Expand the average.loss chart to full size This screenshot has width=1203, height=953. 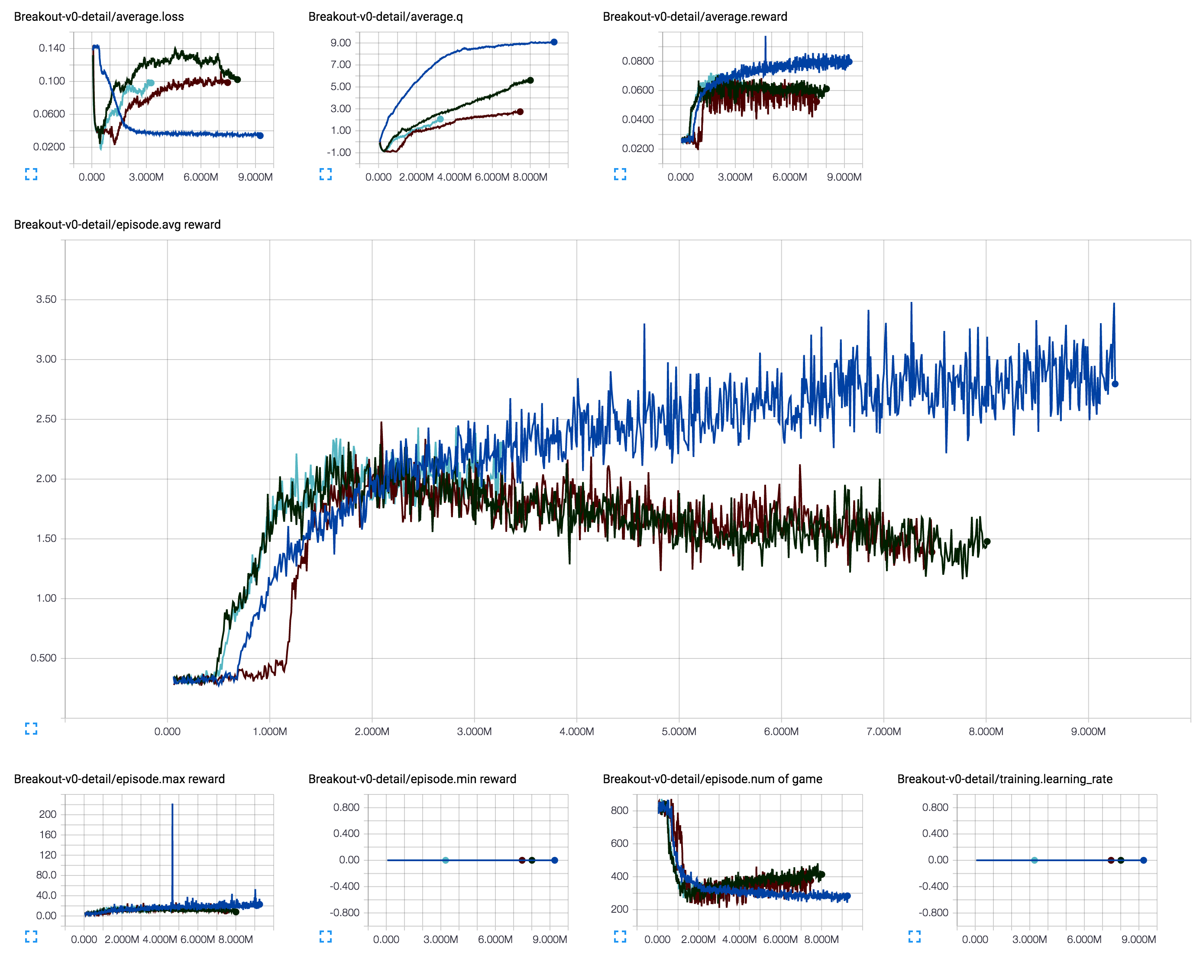pos(31,174)
